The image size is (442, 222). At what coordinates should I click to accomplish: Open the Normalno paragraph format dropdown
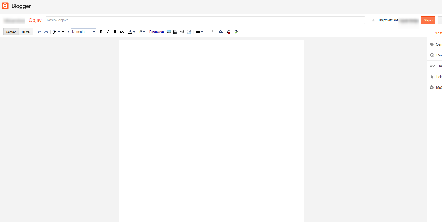point(83,32)
